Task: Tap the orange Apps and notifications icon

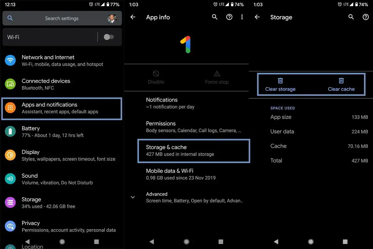Action: [x=10, y=108]
